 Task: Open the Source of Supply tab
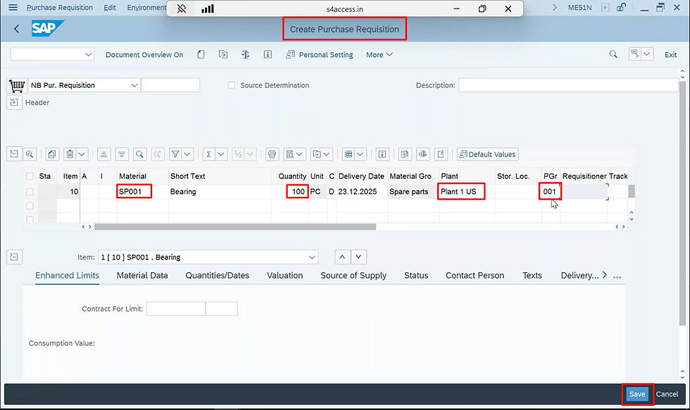(353, 276)
